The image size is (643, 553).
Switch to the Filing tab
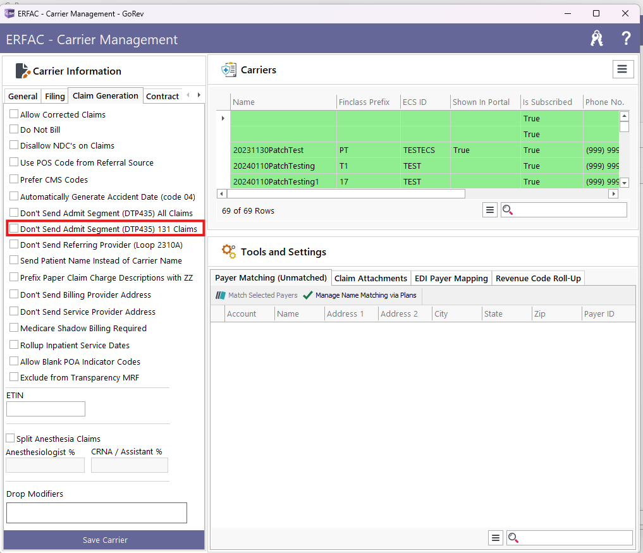coord(55,96)
